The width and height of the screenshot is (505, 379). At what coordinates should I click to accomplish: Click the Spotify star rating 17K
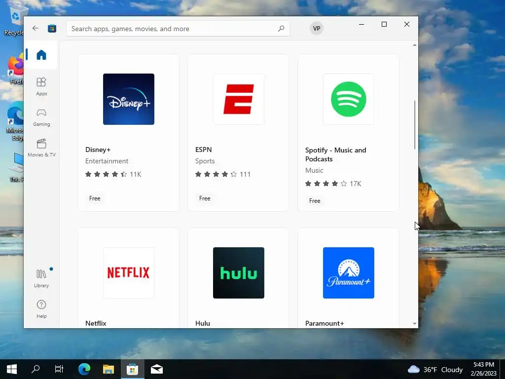(333, 184)
